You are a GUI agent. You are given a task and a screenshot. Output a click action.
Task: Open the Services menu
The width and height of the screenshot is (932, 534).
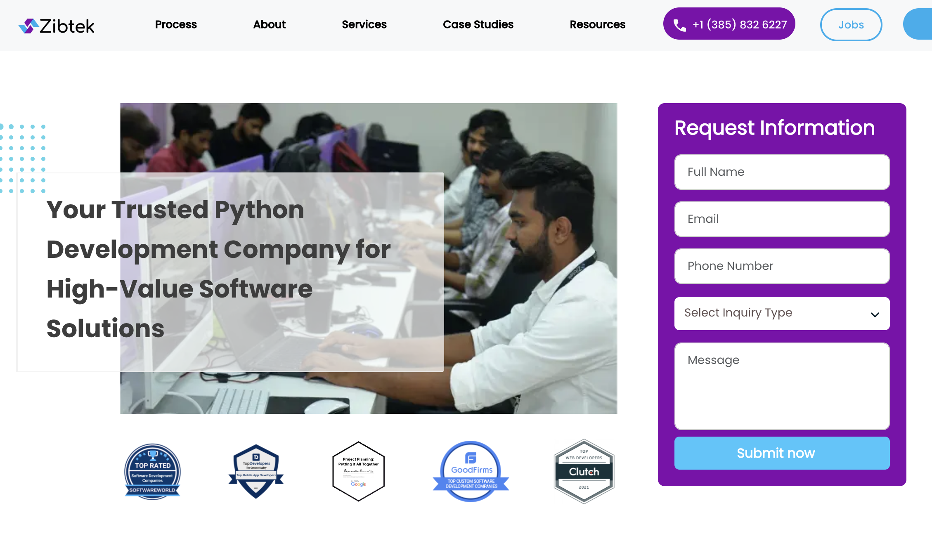point(364,24)
